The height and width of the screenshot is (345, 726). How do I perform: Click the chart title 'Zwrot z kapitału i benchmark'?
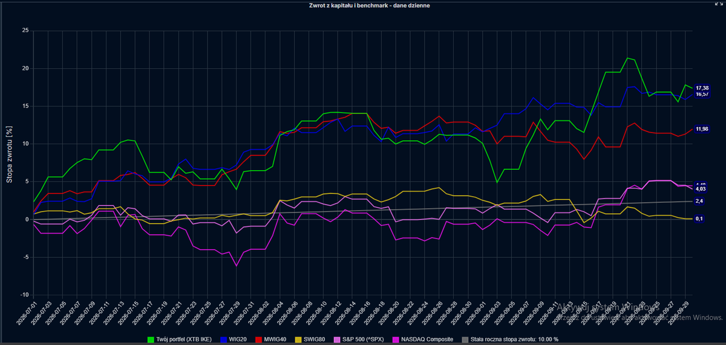[369, 5]
